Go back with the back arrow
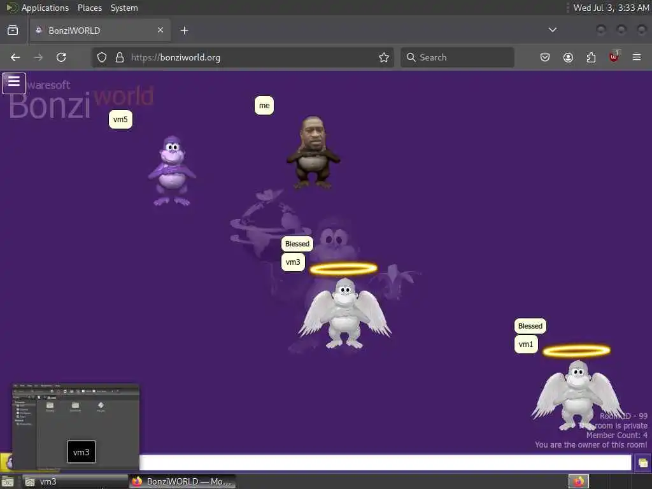 point(15,57)
